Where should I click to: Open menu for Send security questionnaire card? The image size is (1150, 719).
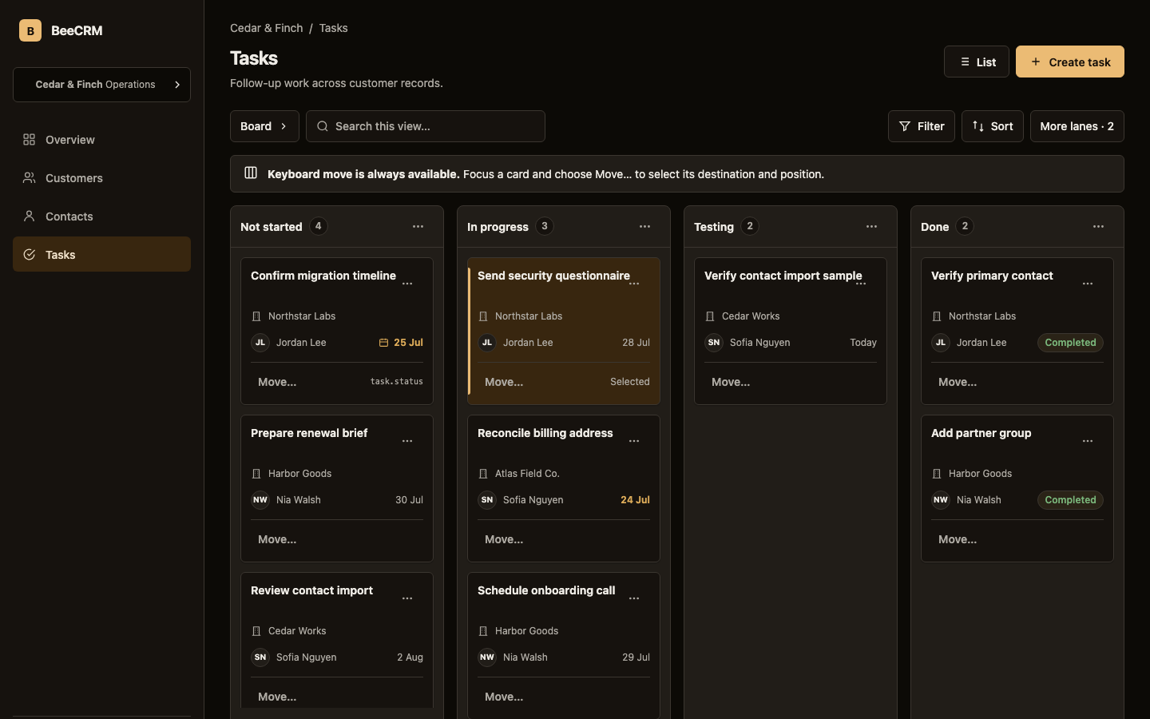tap(634, 284)
